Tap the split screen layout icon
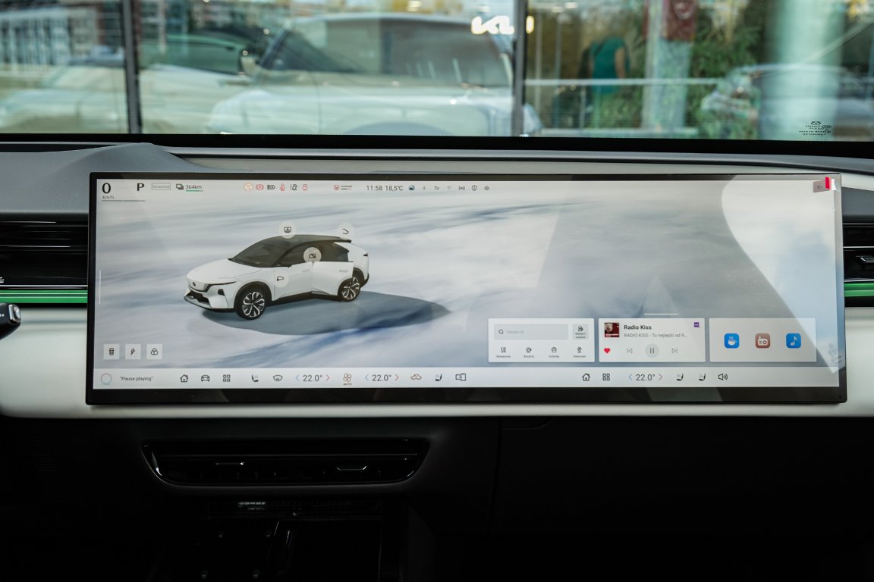Screen dimensions: 874x582 (461, 377)
